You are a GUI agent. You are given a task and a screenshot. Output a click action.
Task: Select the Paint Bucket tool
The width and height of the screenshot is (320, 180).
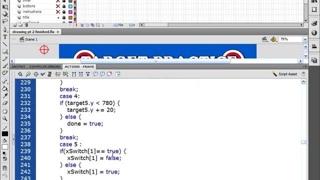click(5, 88)
